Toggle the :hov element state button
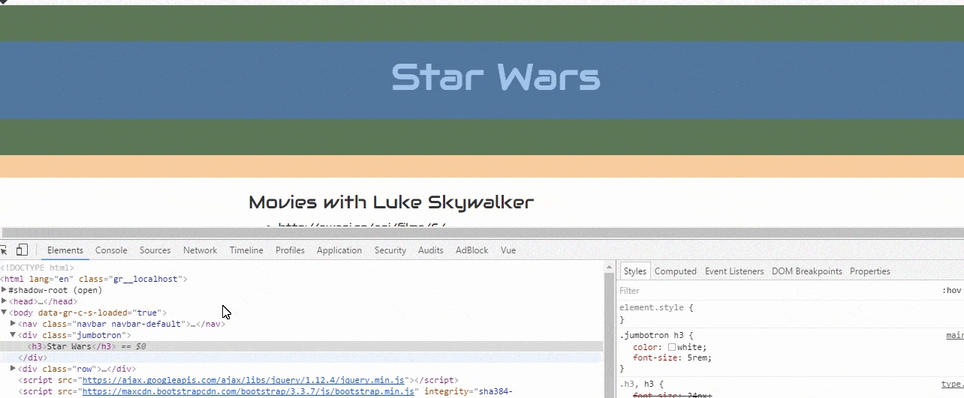The image size is (964, 398). tap(951, 291)
